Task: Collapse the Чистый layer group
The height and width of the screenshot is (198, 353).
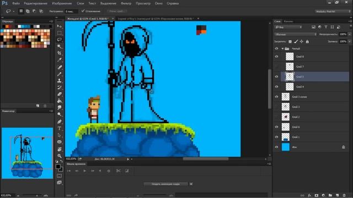Action: tap(282, 49)
